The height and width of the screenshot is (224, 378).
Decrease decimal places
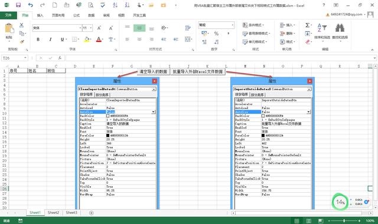click(x=216, y=42)
